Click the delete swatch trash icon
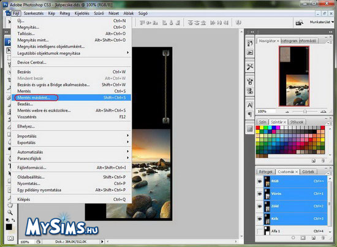The image size is (337, 247). (x=323, y=161)
